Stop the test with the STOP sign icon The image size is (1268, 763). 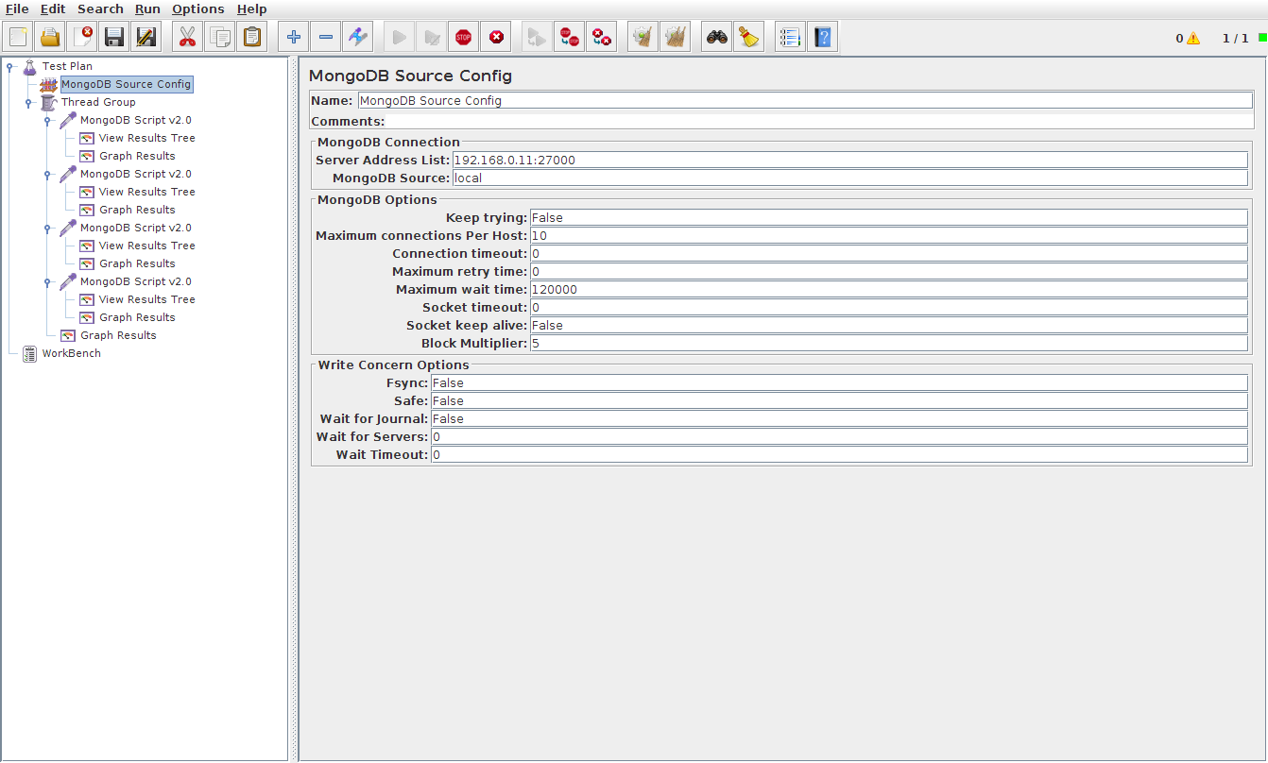click(x=464, y=38)
